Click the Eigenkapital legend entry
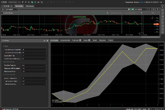Viewport: 165px width, 110px height. pos(57,102)
